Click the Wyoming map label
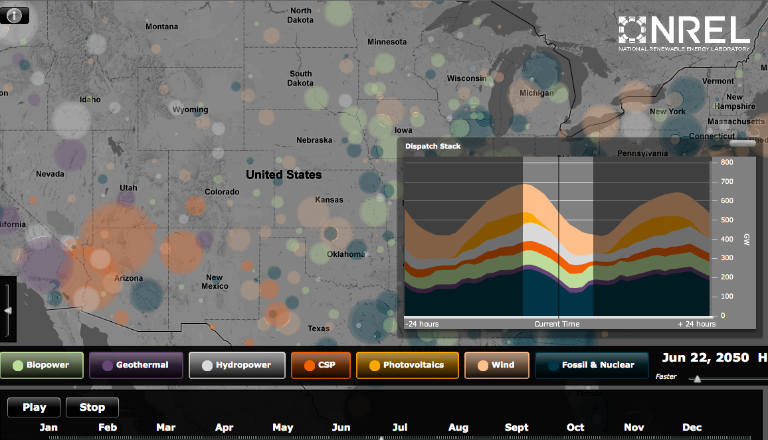Image resolution: width=768 pixels, height=440 pixels. tap(190, 110)
